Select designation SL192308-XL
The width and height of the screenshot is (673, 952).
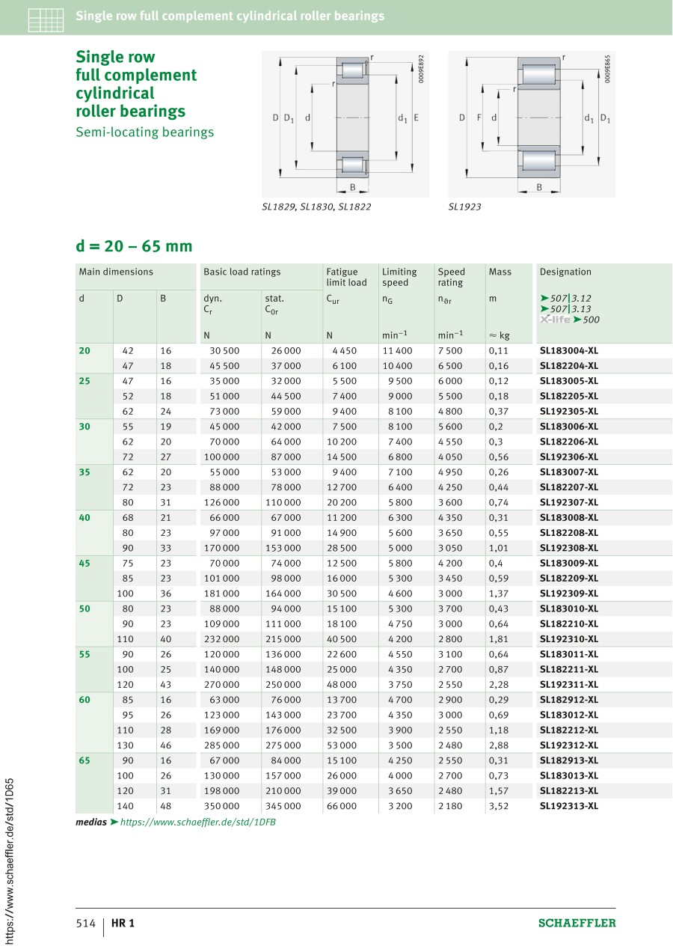(x=569, y=548)
